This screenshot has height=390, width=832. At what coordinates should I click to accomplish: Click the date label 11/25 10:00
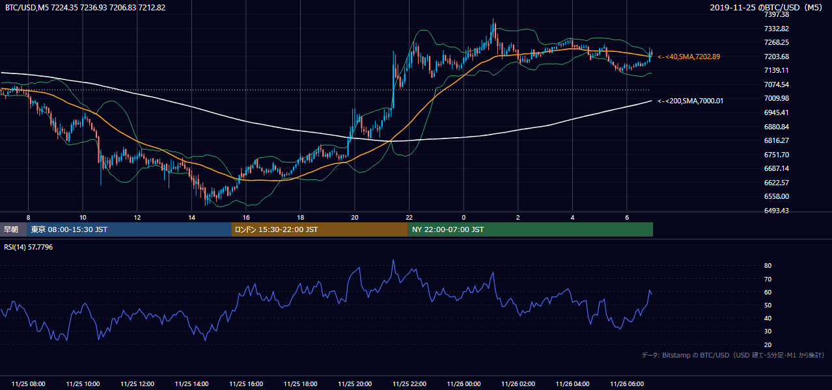coord(83,384)
